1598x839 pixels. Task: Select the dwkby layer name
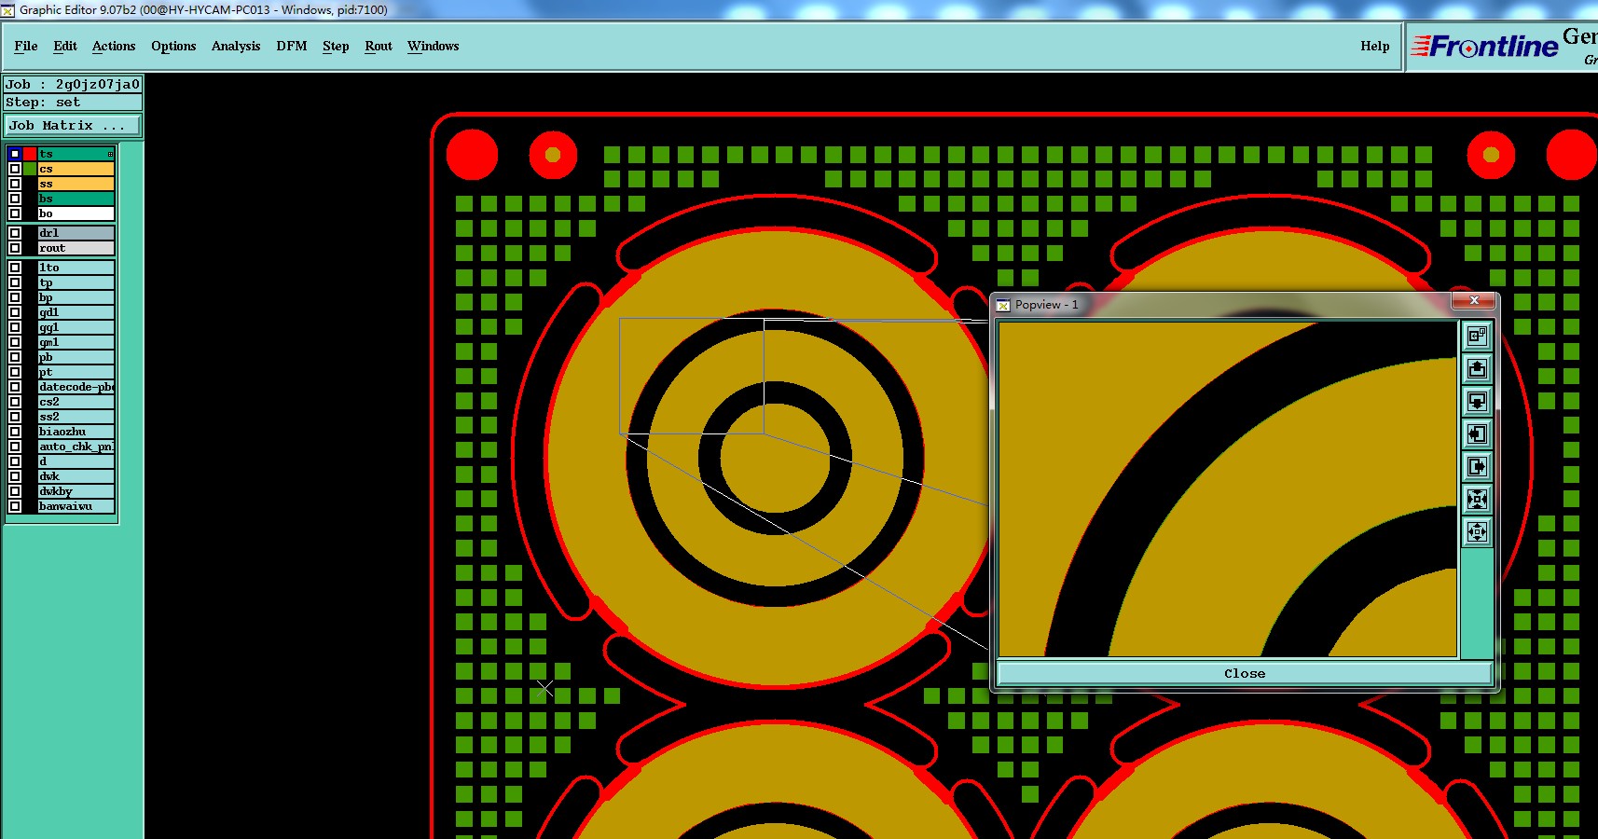[x=76, y=491]
